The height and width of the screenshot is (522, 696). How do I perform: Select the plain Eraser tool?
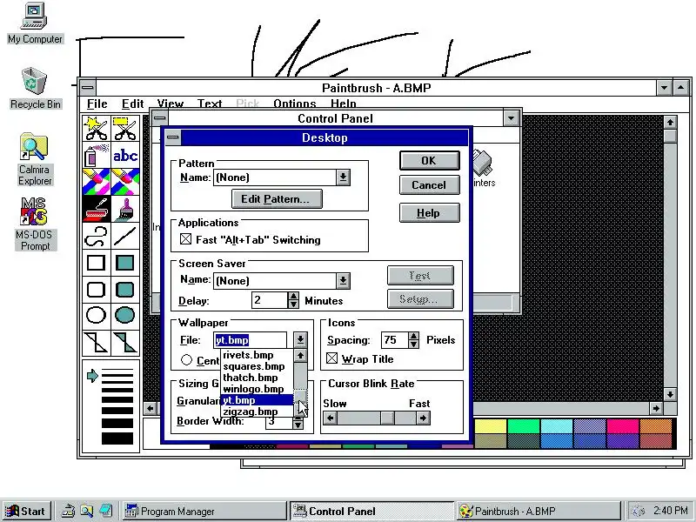click(125, 182)
